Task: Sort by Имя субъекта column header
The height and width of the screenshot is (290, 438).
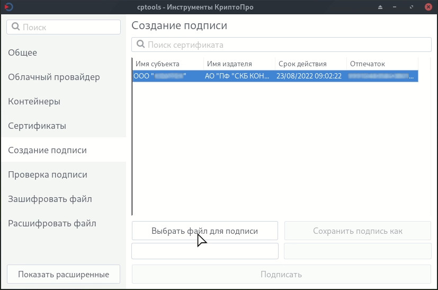Action: coord(168,64)
